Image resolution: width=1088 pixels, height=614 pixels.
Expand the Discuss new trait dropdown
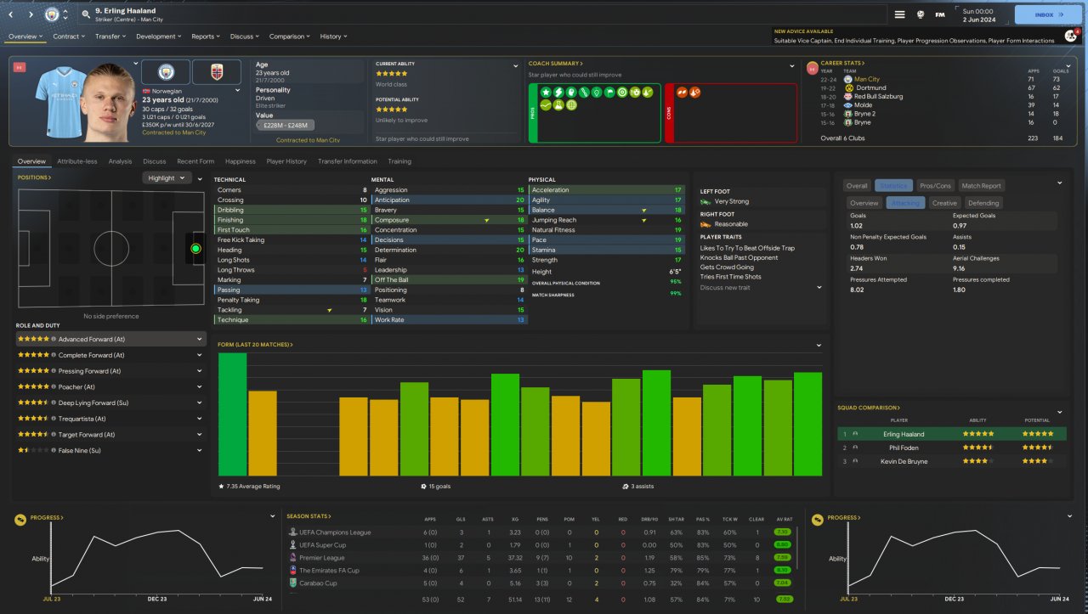click(819, 287)
